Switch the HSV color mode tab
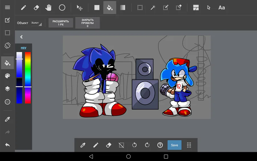This screenshot has width=257, height=161. coord(23,48)
